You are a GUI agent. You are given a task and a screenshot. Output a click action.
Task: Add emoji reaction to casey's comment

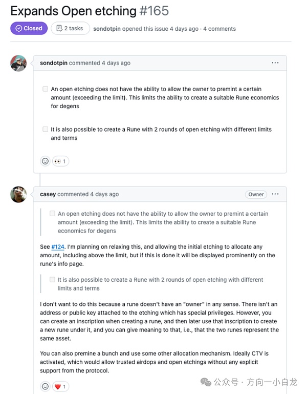click(x=45, y=386)
